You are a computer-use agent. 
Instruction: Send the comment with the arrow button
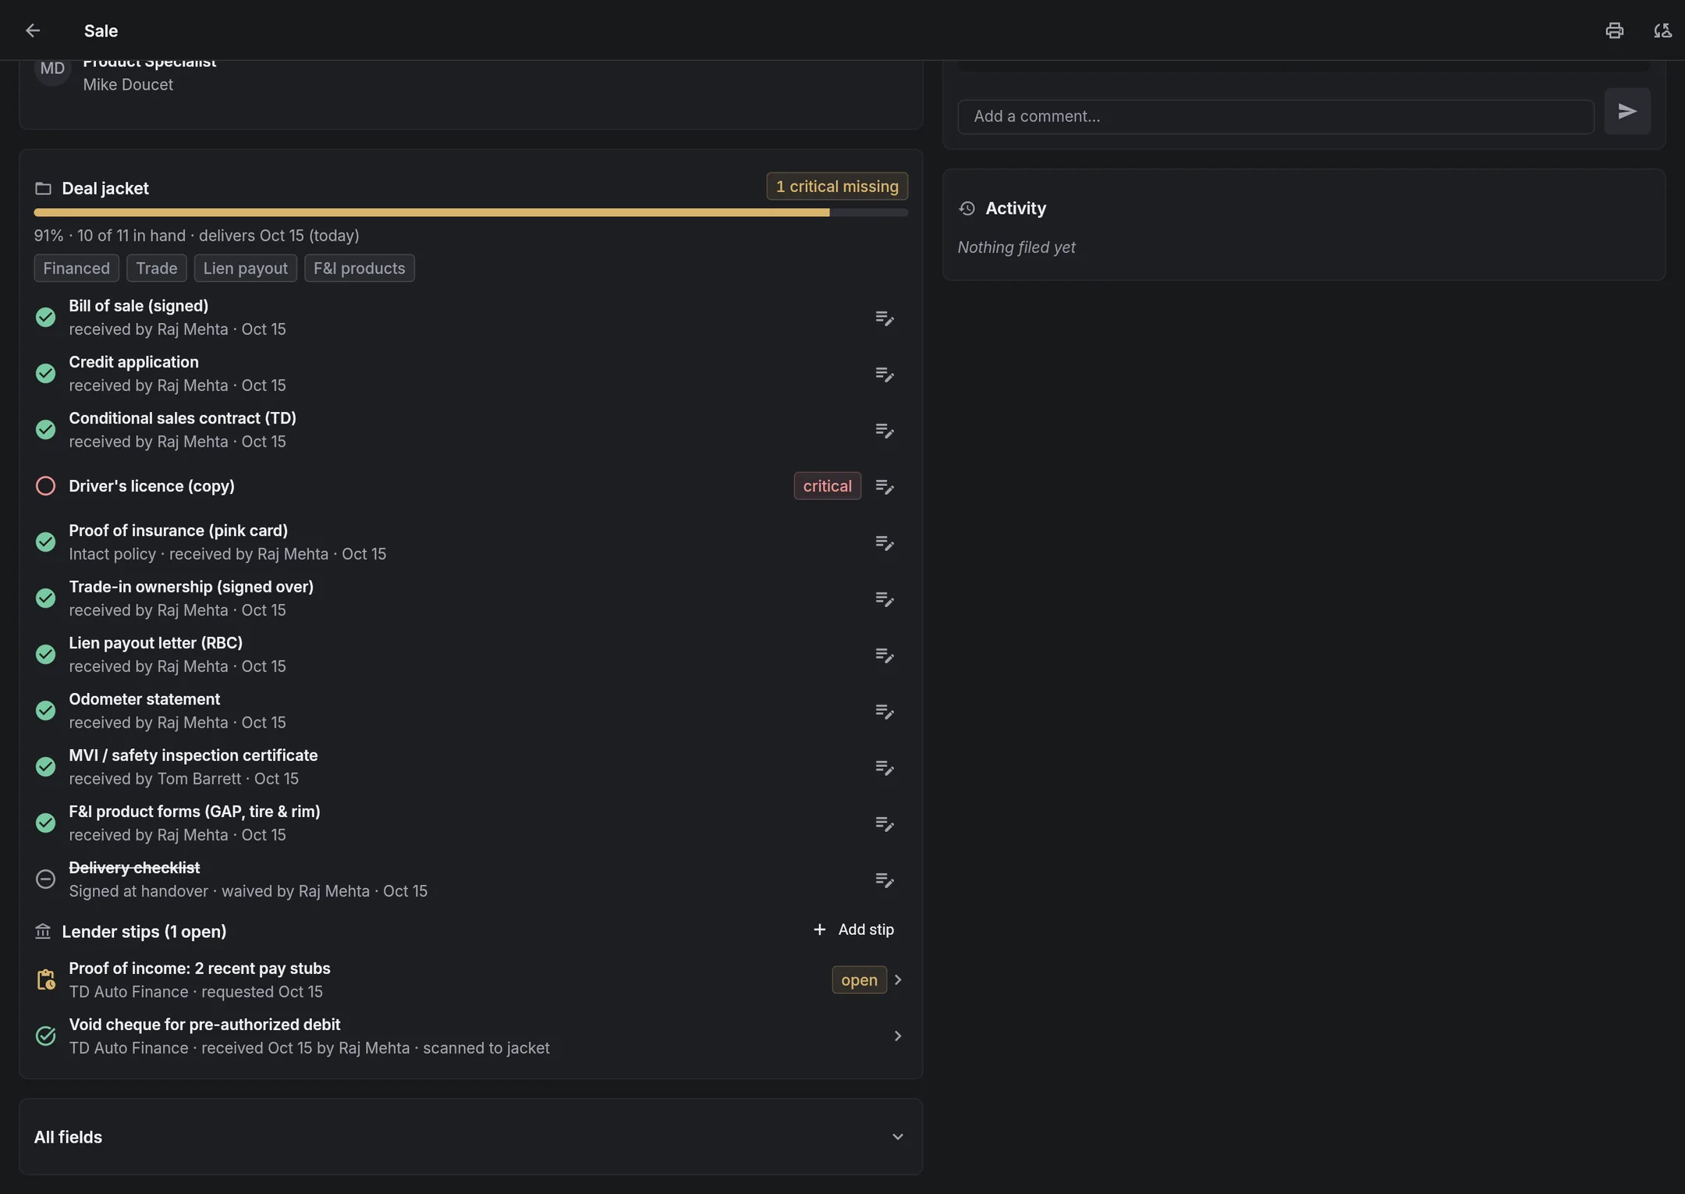click(x=1626, y=112)
